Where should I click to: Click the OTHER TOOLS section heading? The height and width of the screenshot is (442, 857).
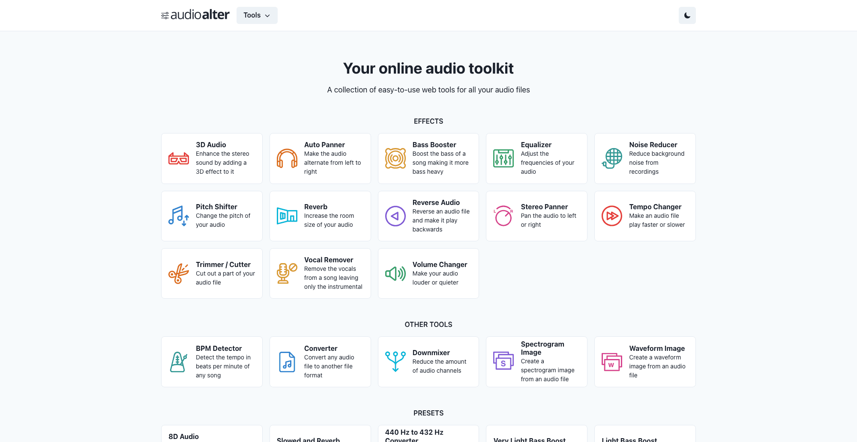pyautogui.click(x=428, y=324)
